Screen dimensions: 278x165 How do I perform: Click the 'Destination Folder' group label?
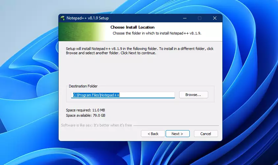83,86
